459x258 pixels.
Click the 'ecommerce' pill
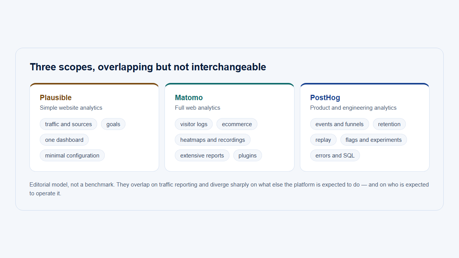tap(237, 124)
